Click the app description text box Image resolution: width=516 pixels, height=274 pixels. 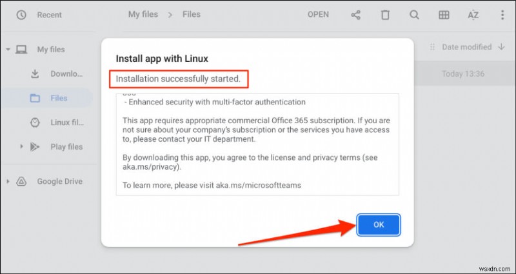(257, 144)
